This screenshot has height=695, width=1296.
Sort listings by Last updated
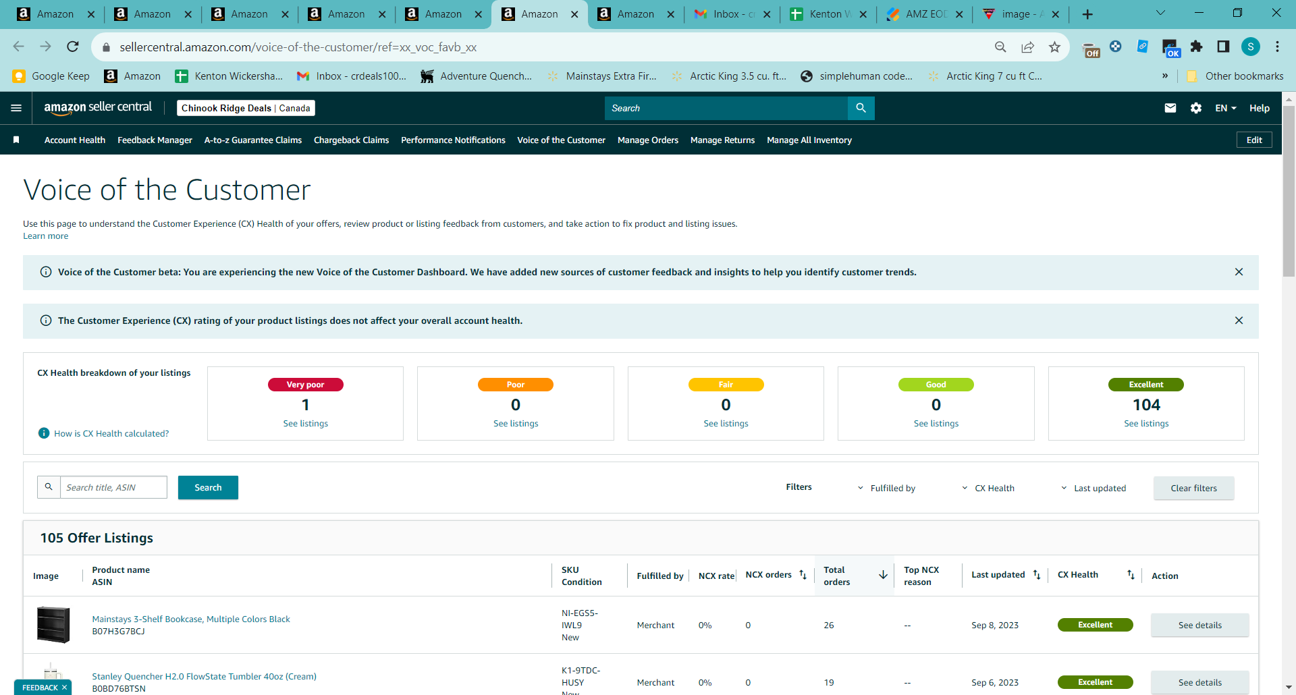[x=1037, y=575]
